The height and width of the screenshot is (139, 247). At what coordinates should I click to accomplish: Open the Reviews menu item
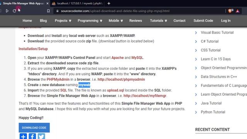(x=135, y=20)
